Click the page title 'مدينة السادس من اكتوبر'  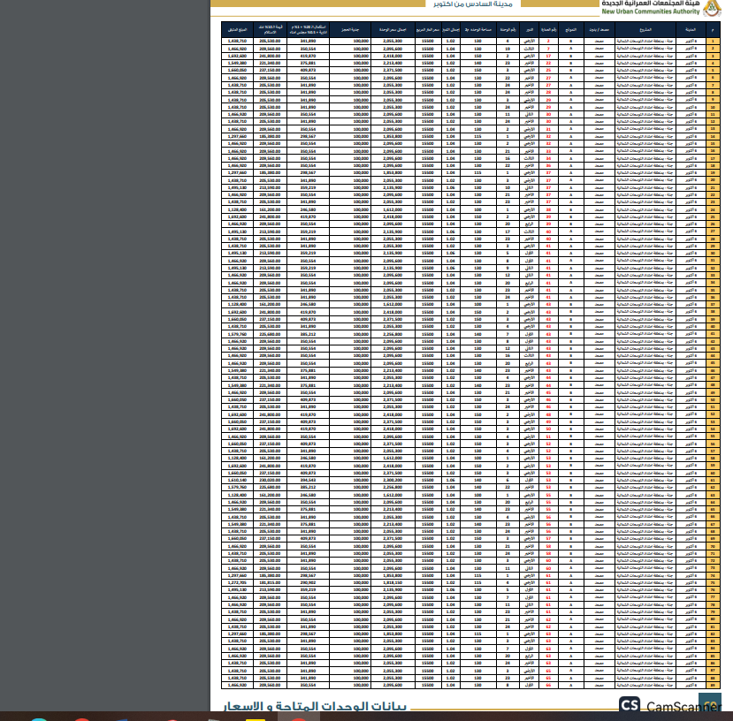tap(473, 4)
